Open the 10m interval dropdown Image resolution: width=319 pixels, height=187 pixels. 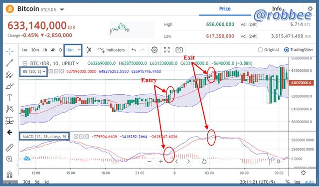pyautogui.click(x=73, y=50)
